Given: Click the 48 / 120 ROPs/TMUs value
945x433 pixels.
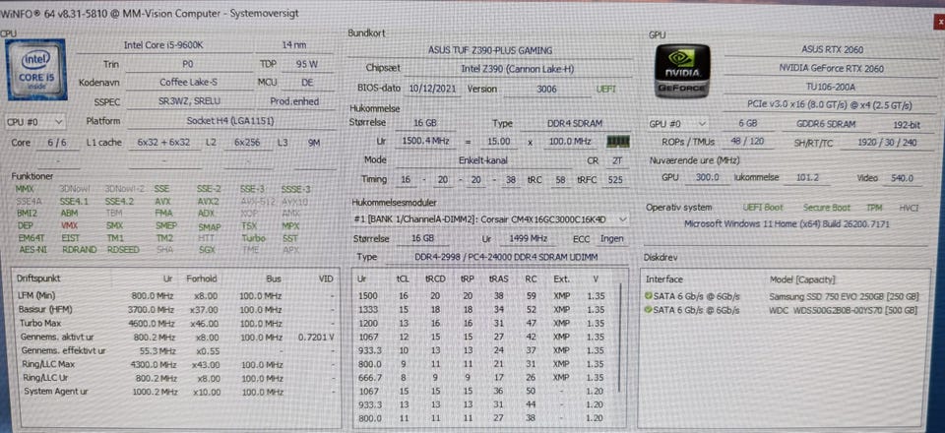Looking at the screenshot, I should (746, 143).
